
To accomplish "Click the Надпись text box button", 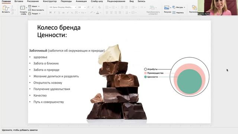I will click(x=178, y=13).
